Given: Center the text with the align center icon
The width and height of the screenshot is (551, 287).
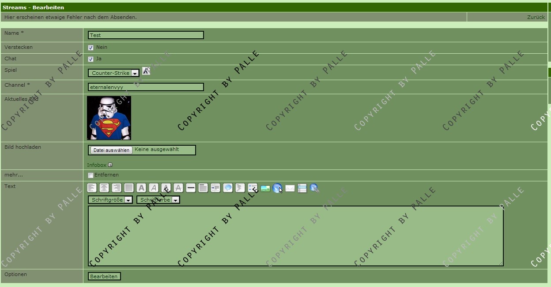Looking at the screenshot, I should click(x=104, y=188).
